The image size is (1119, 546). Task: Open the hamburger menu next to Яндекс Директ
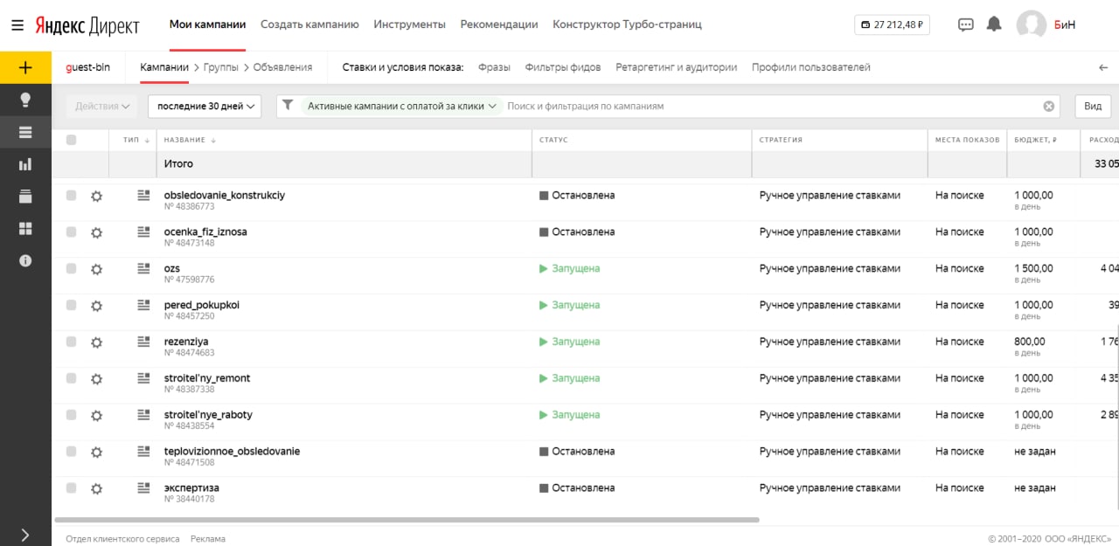pos(17,25)
